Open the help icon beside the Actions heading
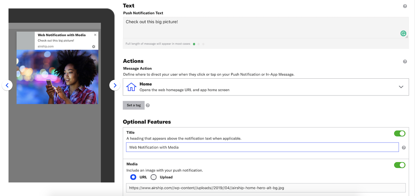This screenshot has width=415, height=196. pos(405,61)
